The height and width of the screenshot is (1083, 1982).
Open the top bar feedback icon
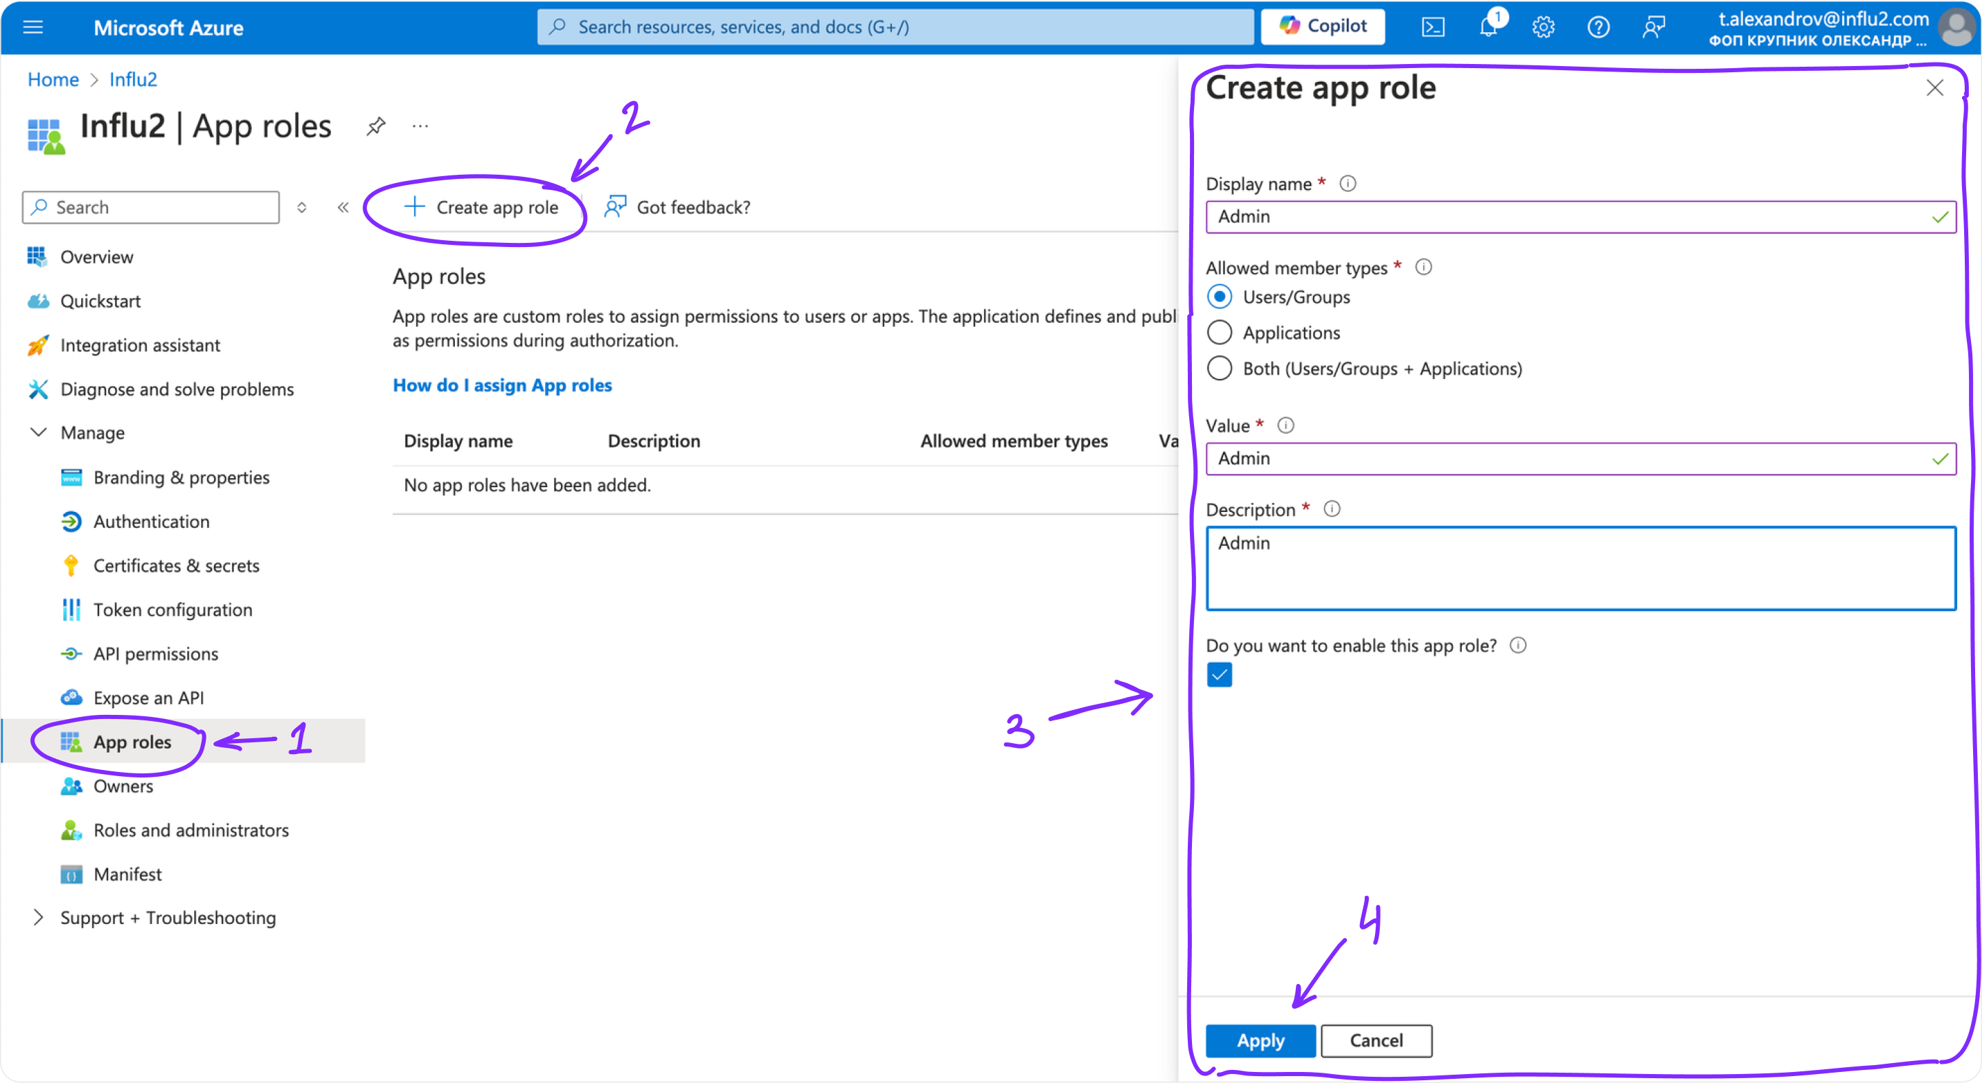(1654, 28)
